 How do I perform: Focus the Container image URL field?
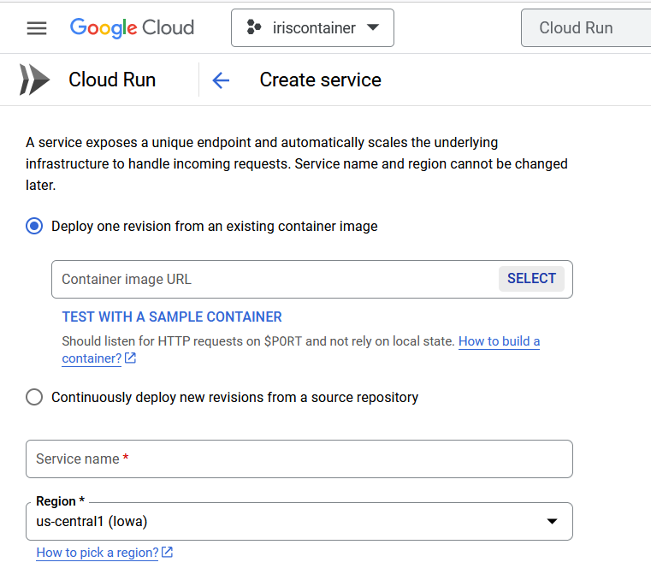point(274,279)
